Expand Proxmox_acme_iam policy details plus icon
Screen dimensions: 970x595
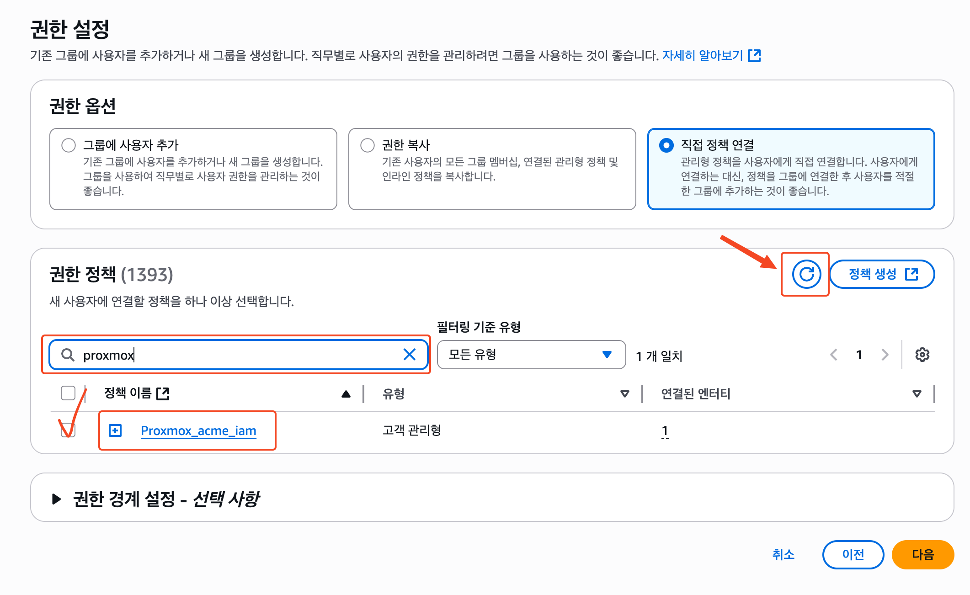[115, 430]
